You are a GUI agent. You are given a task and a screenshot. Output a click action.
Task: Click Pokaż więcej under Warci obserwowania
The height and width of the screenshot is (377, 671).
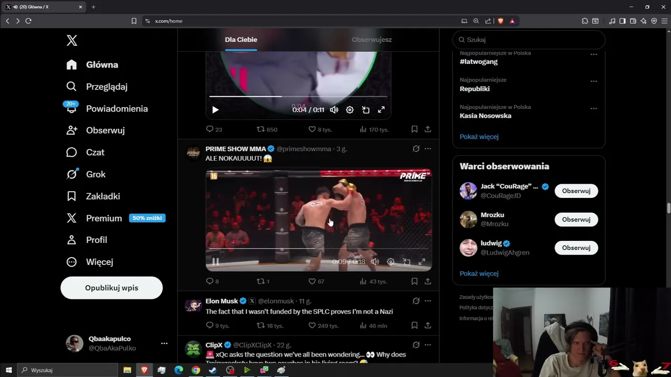tap(479, 273)
